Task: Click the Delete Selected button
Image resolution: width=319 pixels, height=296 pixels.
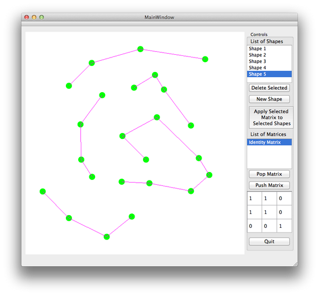Action: click(269, 88)
